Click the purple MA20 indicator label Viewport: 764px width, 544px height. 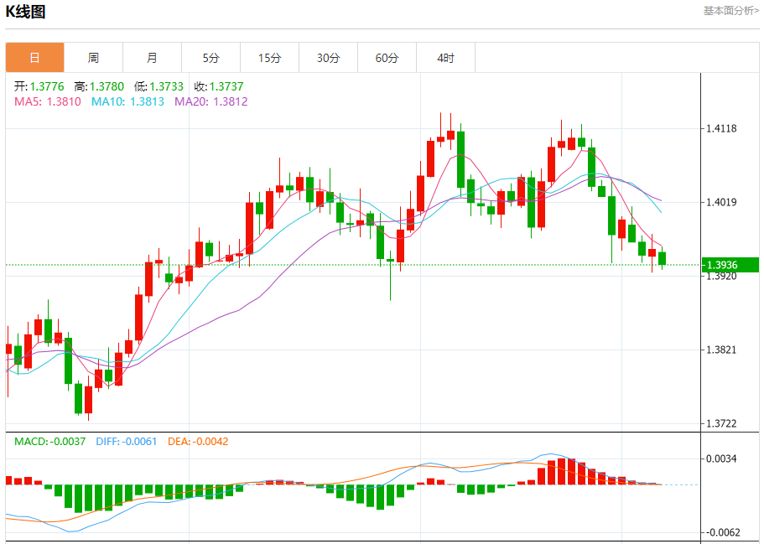point(210,101)
